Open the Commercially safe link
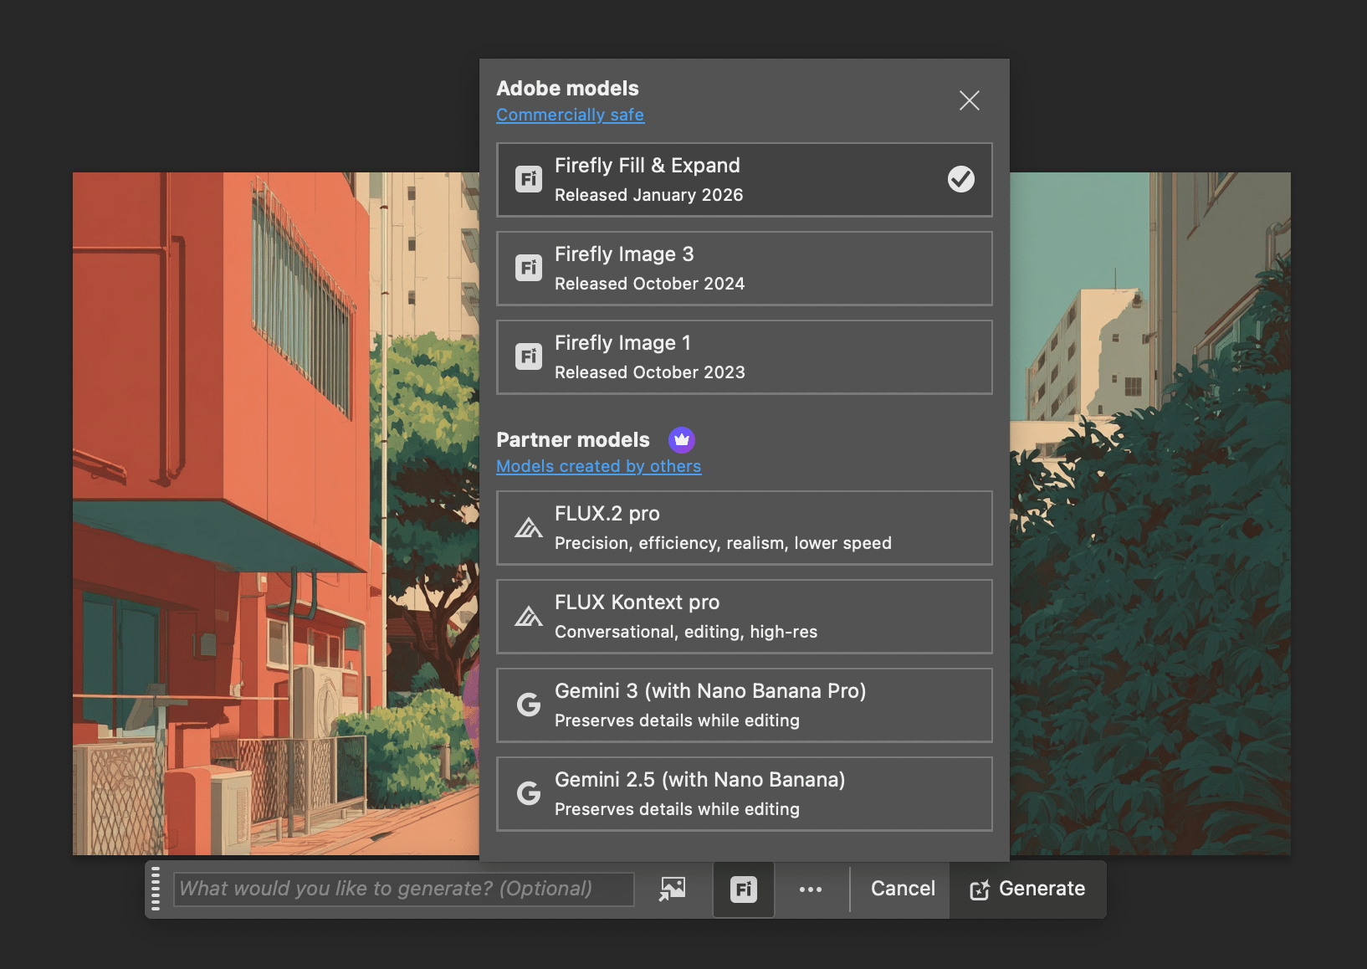This screenshot has width=1367, height=969. (570, 115)
